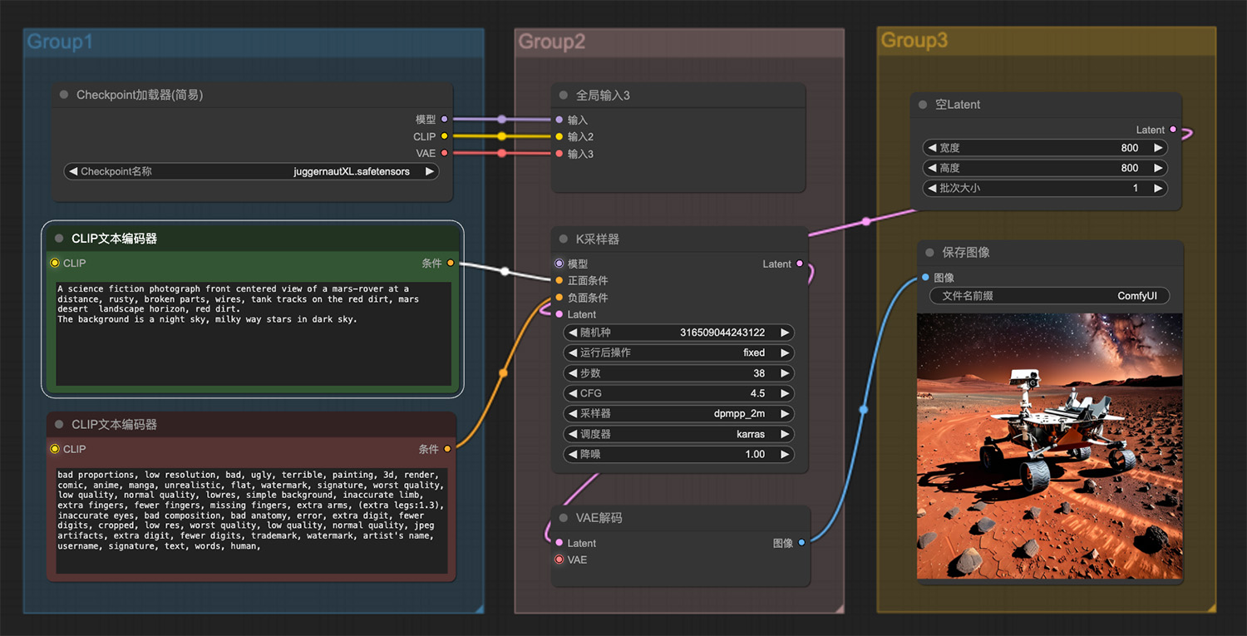This screenshot has width=1247, height=636.
Task: Select the K采样器 node by its title
Action: pyautogui.click(x=597, y=239)
